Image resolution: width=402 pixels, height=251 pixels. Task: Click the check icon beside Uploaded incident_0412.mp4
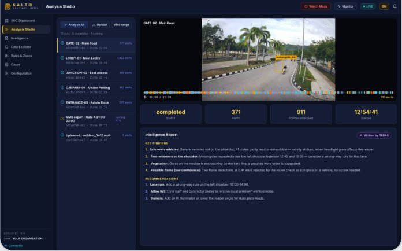[62, 135]
